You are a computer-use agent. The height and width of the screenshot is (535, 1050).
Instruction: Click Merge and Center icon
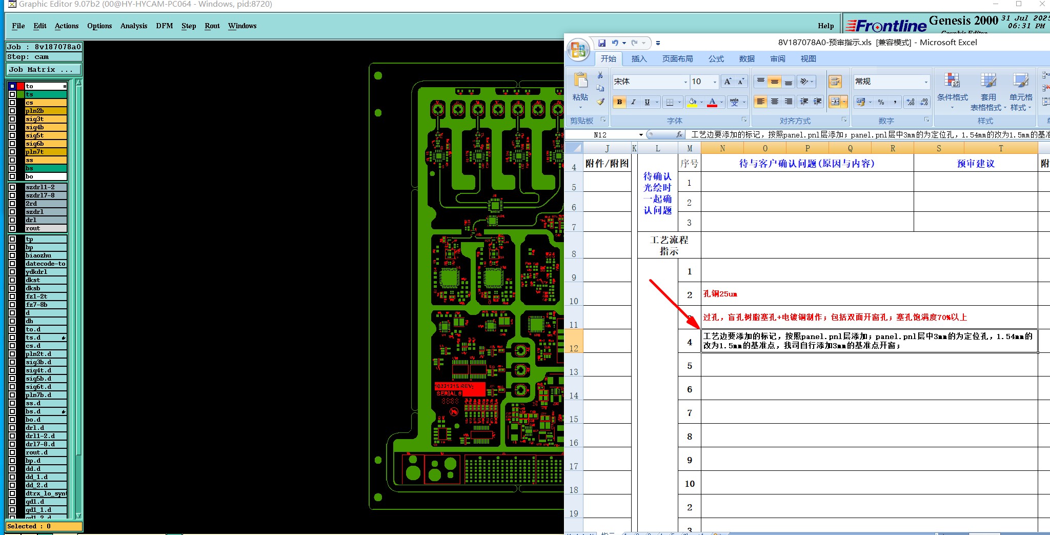pyautogui.click(x=835, y=102)
